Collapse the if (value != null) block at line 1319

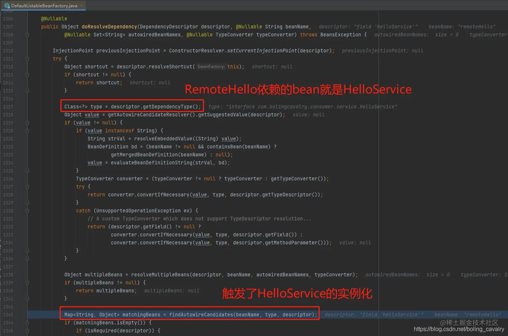click(27, 123)
